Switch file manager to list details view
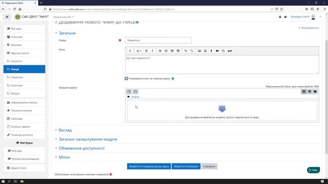 [310, 91]
